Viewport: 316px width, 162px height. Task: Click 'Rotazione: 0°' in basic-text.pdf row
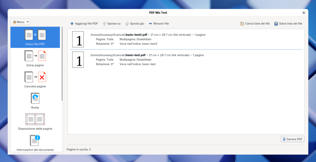tap(105, 64)
